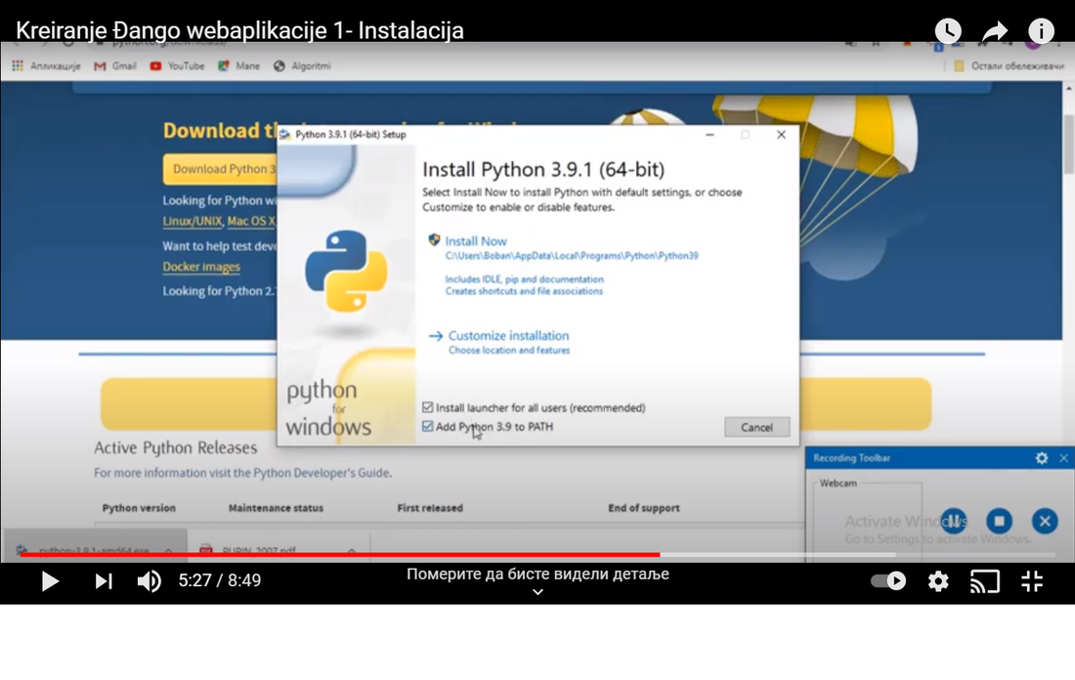Cast video to a TV

pyautogui.click(x=984, y=581)
